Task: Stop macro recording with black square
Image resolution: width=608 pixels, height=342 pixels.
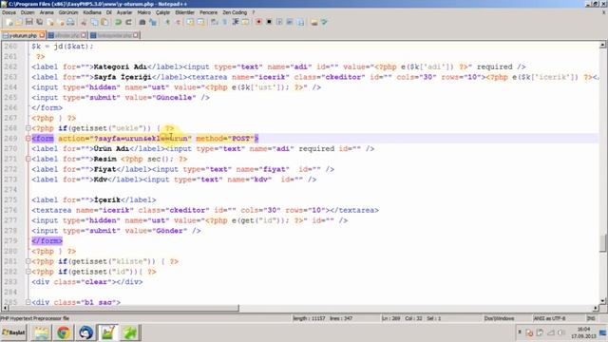Action: click(269, 22)
